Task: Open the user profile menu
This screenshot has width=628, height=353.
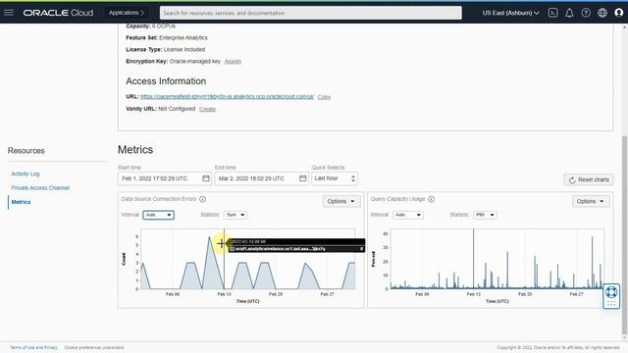Action: pyautogui.click(x=619, y=13)
